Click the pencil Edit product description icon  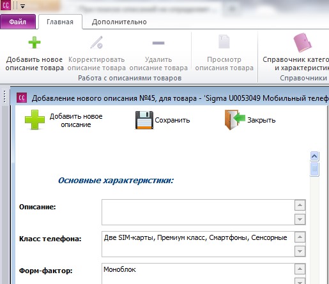[96, 43]
